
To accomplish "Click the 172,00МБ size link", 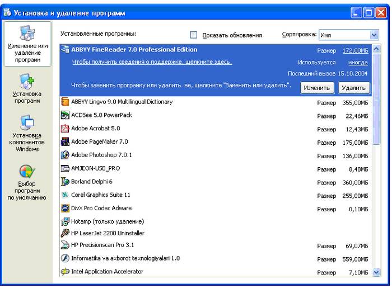I will point(355,51).
